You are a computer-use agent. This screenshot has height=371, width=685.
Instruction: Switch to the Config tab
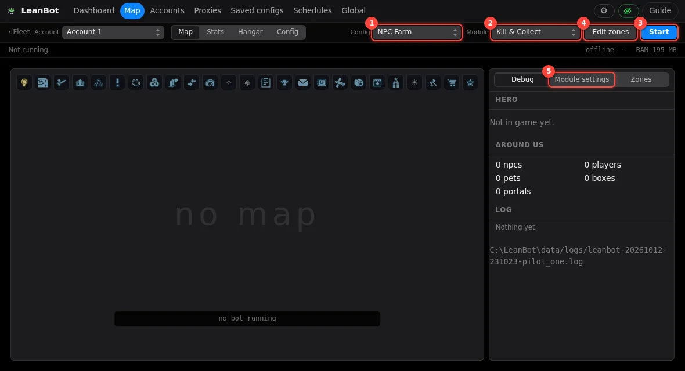[x=287, y=32]
